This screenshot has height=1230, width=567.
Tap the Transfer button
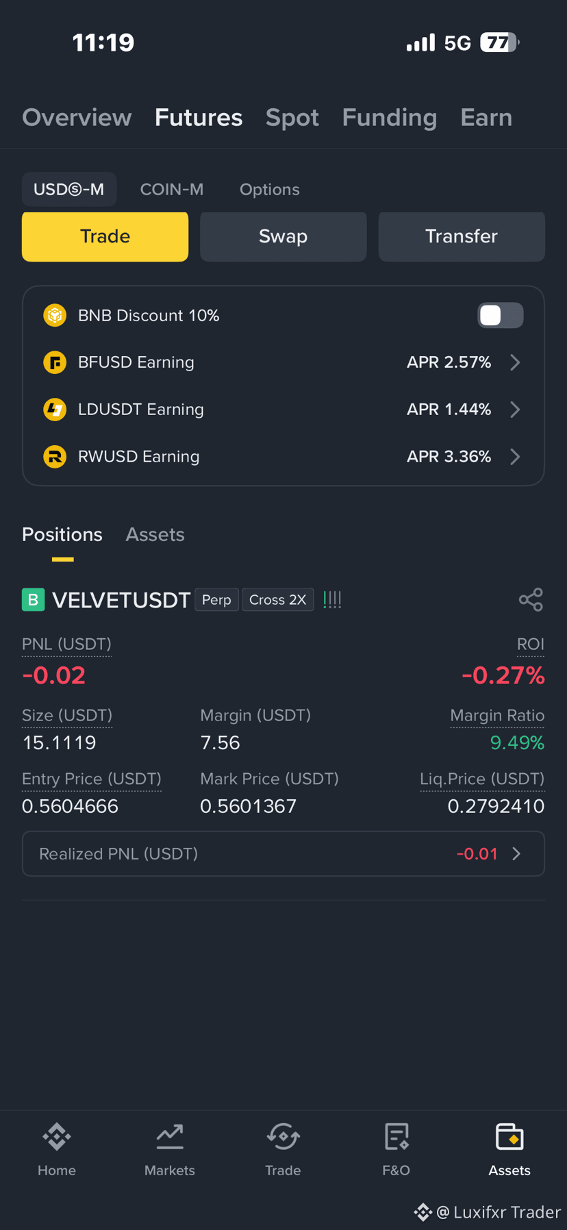coord(462,236)
